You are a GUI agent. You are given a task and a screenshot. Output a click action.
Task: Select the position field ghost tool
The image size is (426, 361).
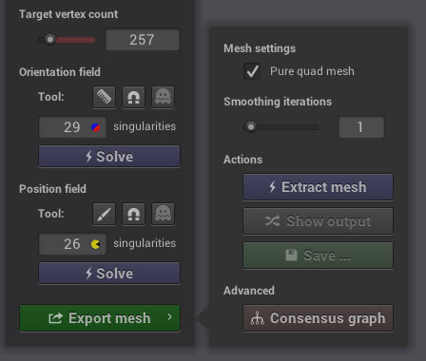[x=163, y=214]
